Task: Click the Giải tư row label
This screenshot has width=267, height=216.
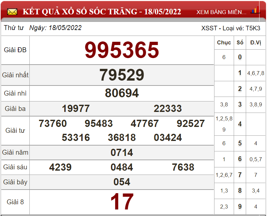Action: pos(15,131)
